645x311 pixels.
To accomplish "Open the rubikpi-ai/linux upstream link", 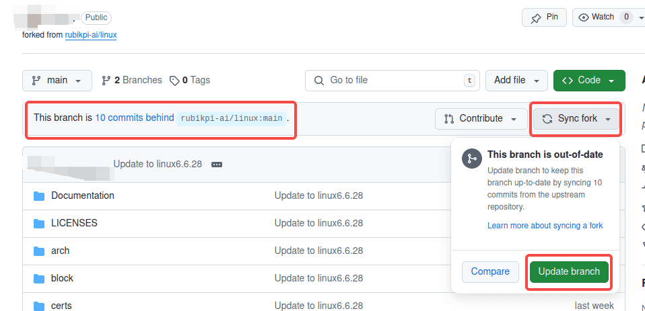I will (x=91, y=35).
